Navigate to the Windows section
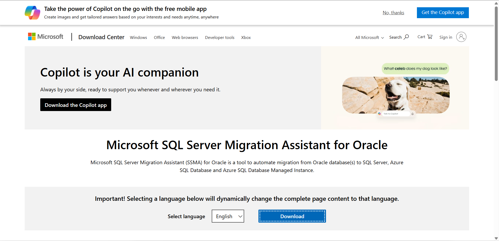Image resolution: width=499 pixels, height=241 pixels. pyautogui.click(x=138, y=37)
